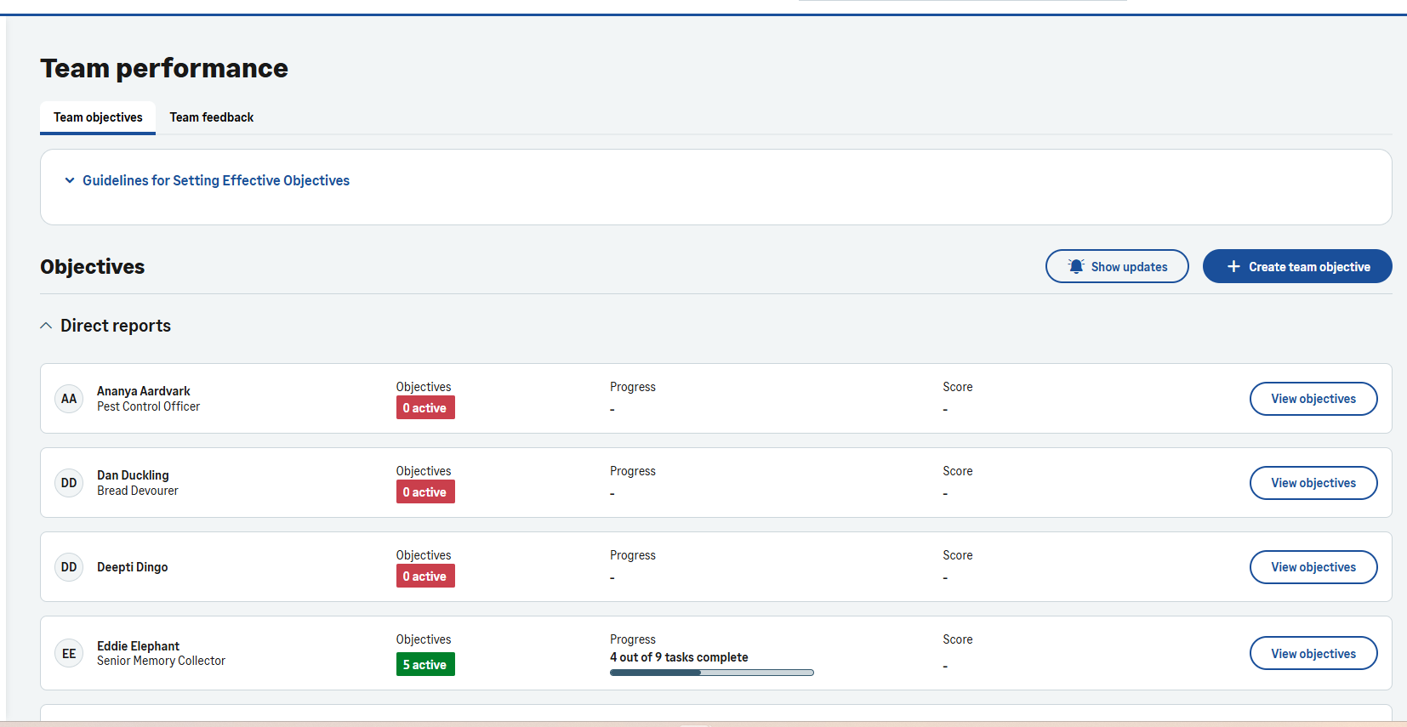Click Deepti Dingo's DD avatar

(69, 567)
